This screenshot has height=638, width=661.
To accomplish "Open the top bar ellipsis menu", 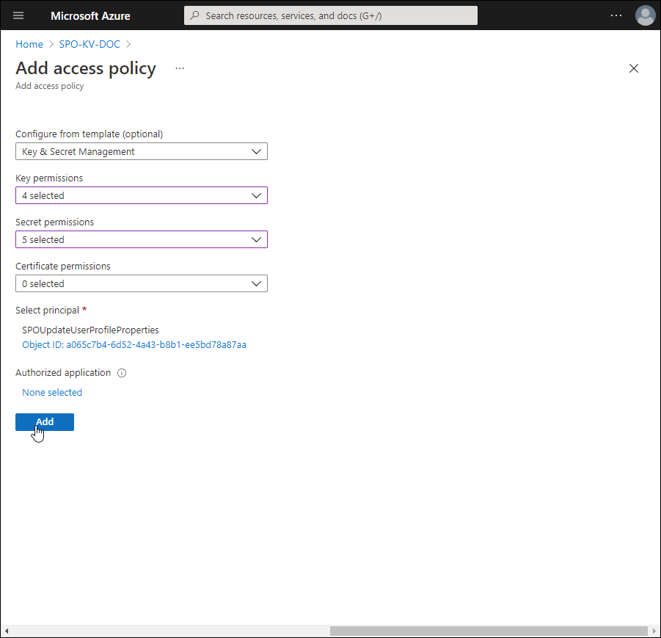I will click(617, 15).
